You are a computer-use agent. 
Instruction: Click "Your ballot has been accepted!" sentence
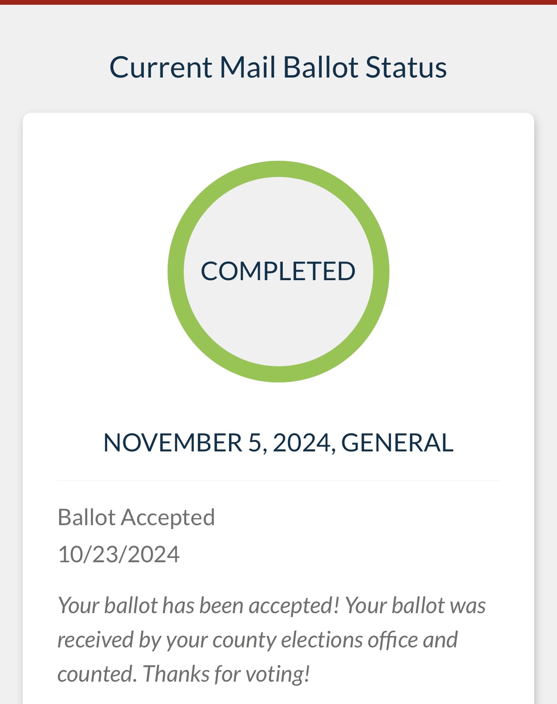(x=199, y=606)
